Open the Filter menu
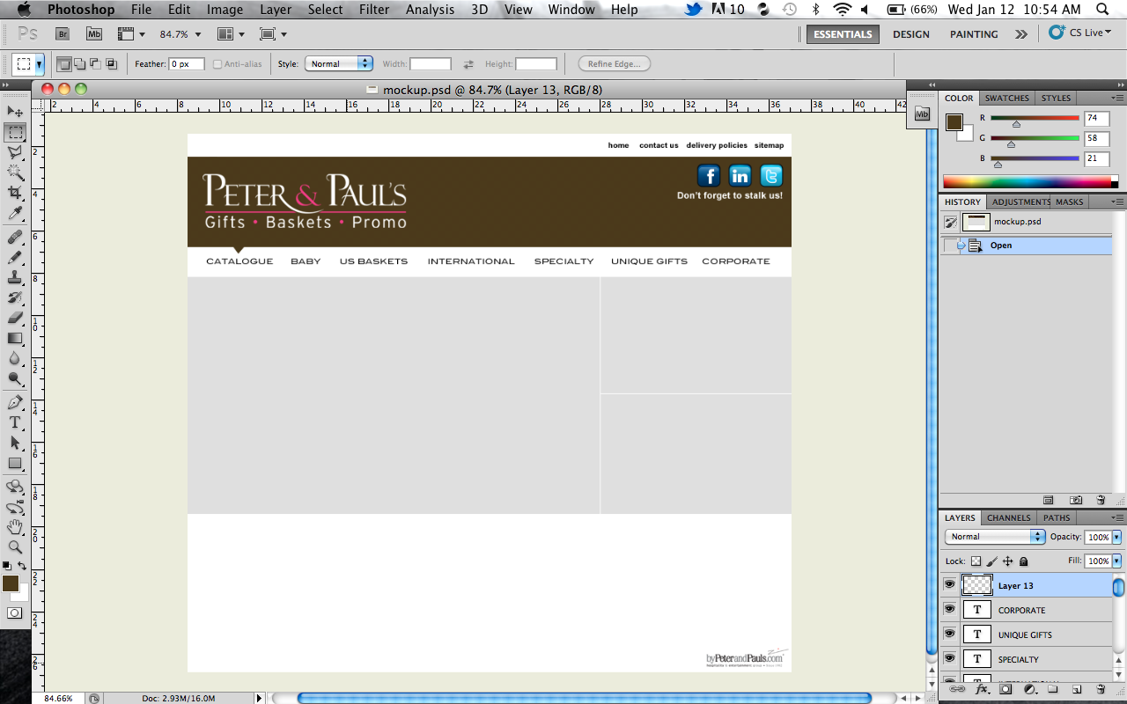Viewport: 1127px width, 704px height. [374, 10]
